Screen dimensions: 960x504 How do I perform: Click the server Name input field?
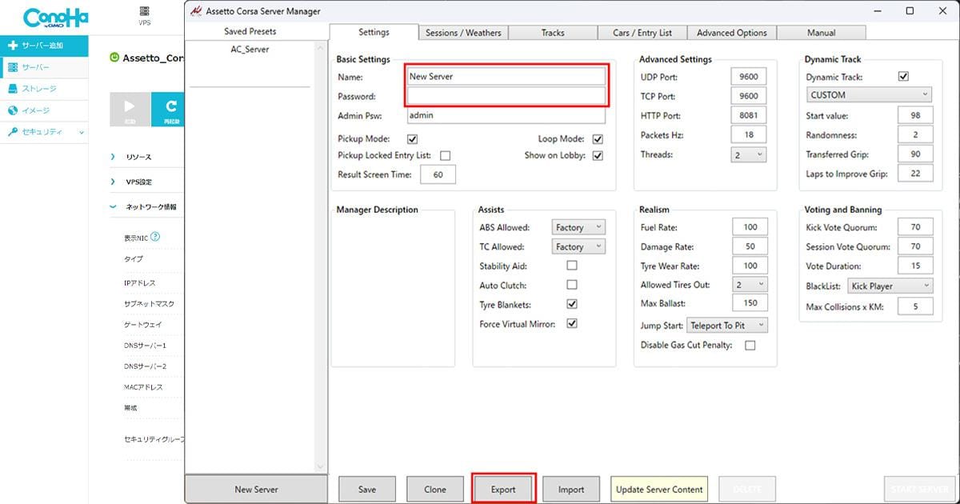click(x=506, y=77)
